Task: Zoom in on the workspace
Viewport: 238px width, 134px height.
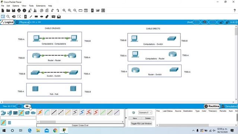Action: (64, 10)
